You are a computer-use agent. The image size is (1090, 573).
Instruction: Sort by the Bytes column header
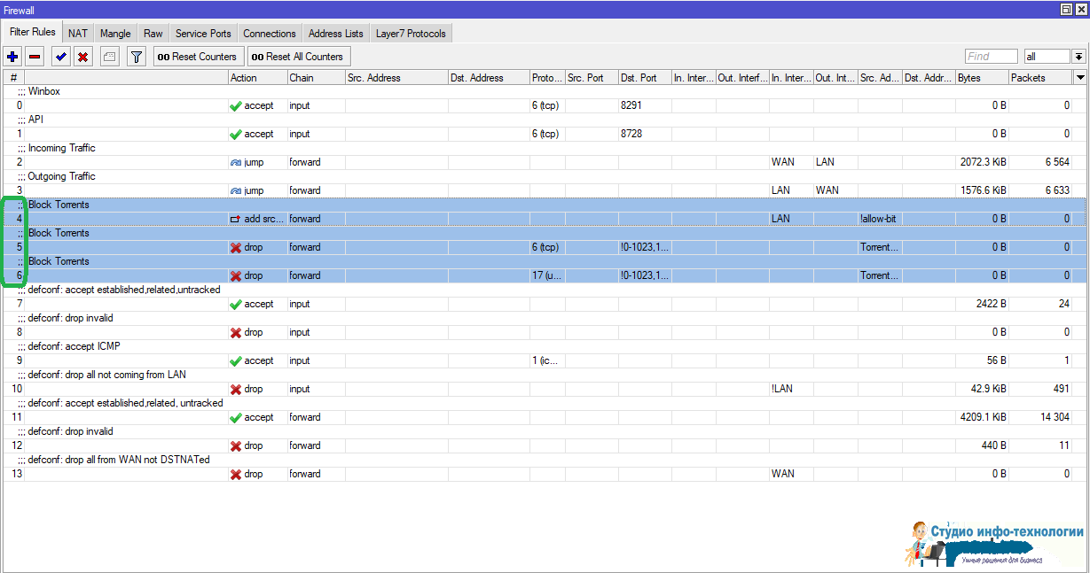click(x=981, y=78)
